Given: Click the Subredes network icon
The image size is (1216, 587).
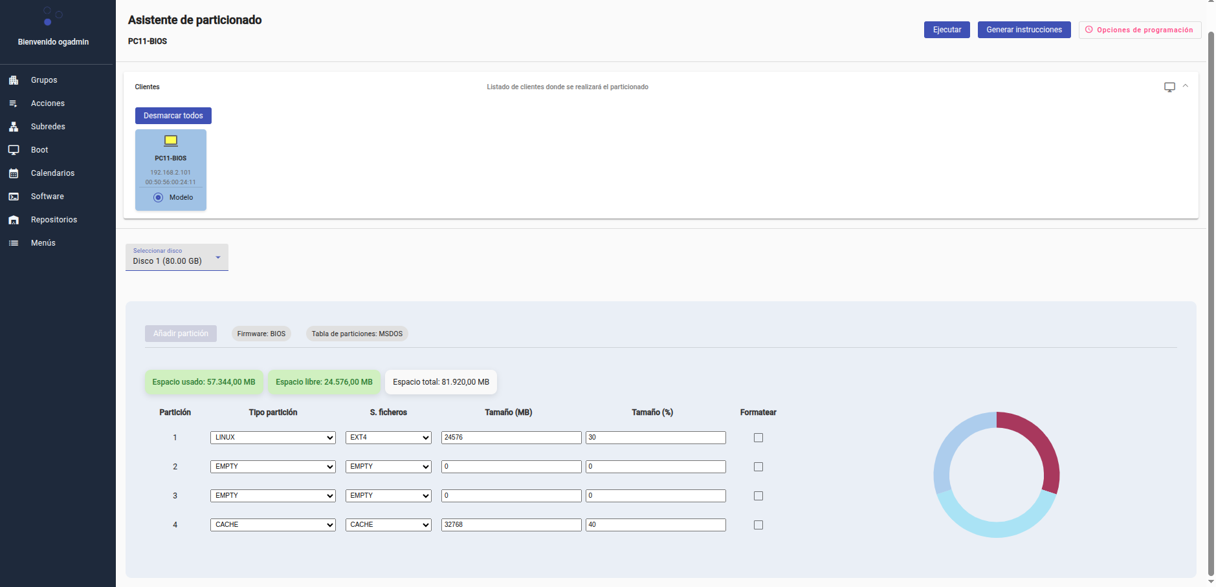Looking at the screenshot, I should point(14,127).
